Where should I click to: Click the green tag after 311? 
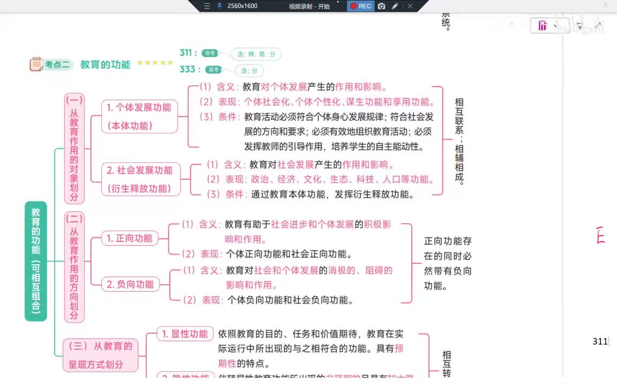(209, 53)
